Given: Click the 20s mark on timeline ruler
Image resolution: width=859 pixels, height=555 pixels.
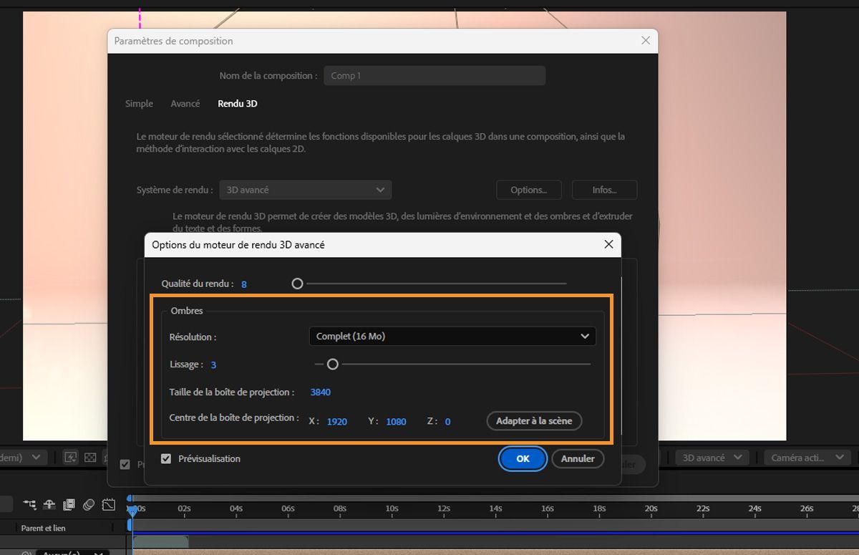Looking at the screenshot, I should click(x=651, y=508).
